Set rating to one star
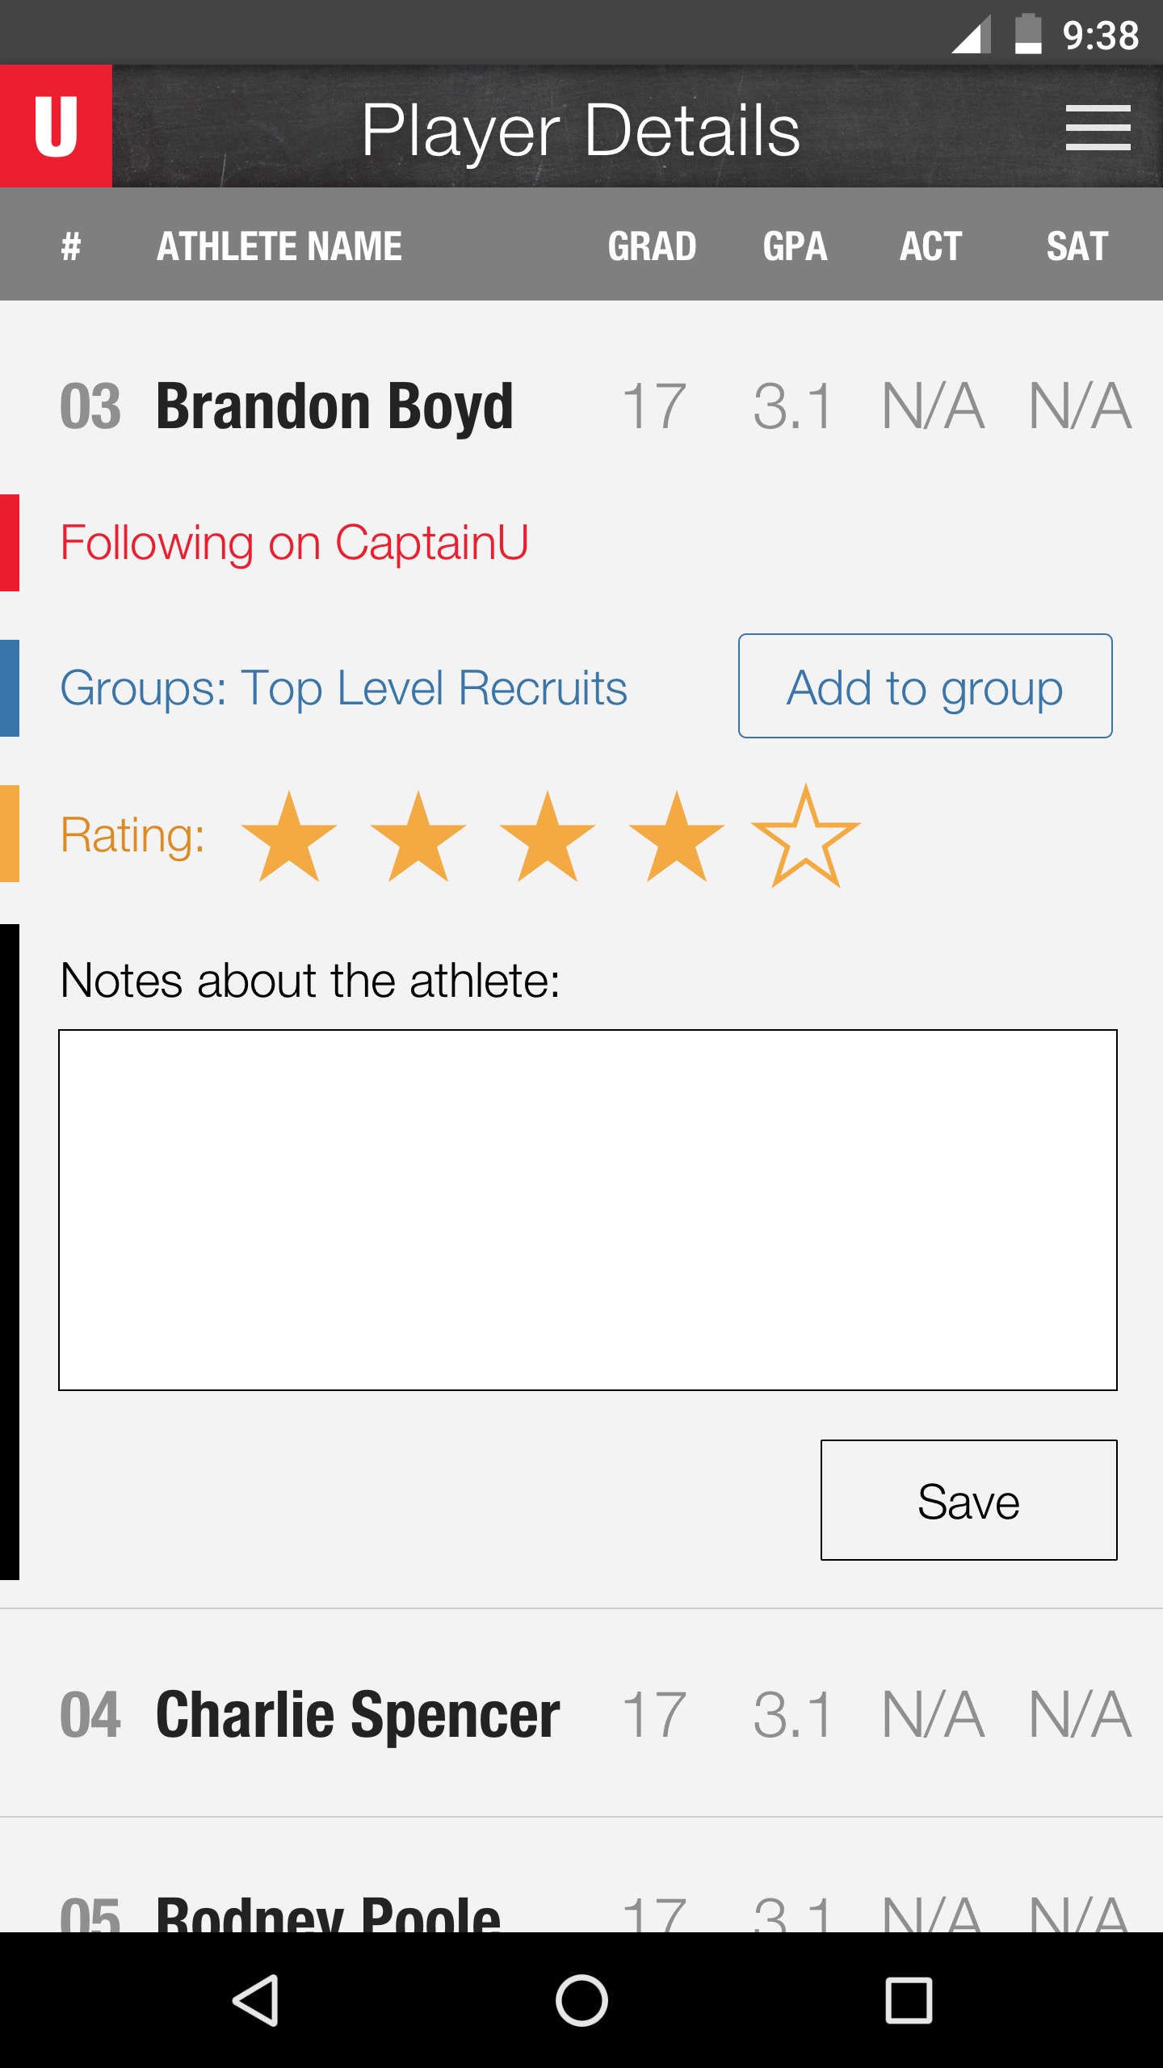Image resolution: width=1163 pixels, height=2068 pixels. click(289, 837)
